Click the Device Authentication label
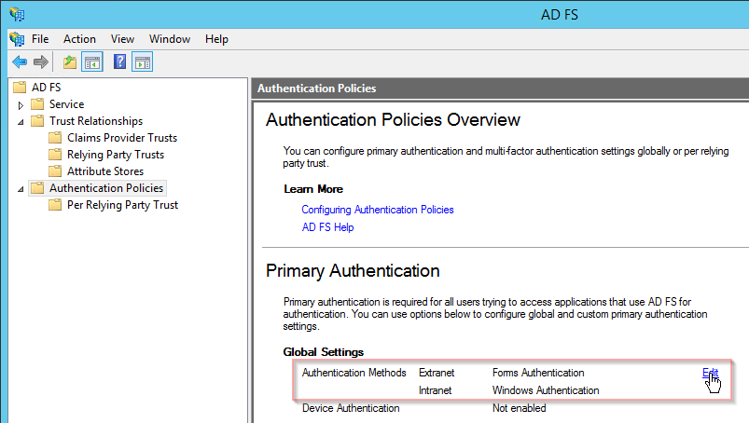 pos(351,408)
